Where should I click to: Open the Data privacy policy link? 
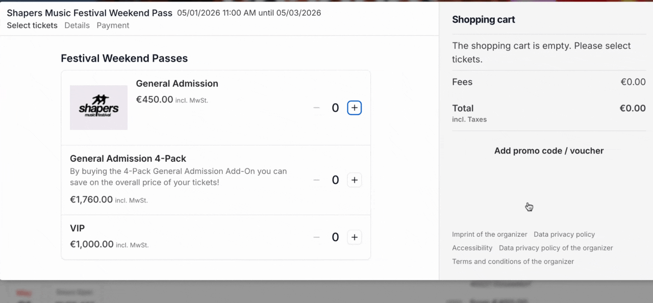pos(564,235)
